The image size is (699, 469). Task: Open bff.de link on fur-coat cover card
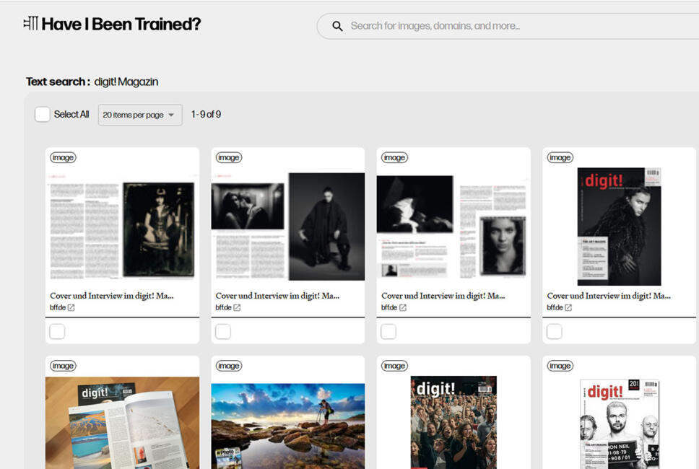coord(555,307)
